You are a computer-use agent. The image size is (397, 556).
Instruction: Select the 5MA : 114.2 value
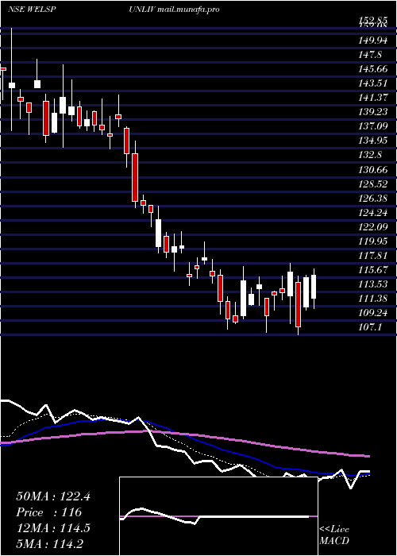tap(49, 544)
